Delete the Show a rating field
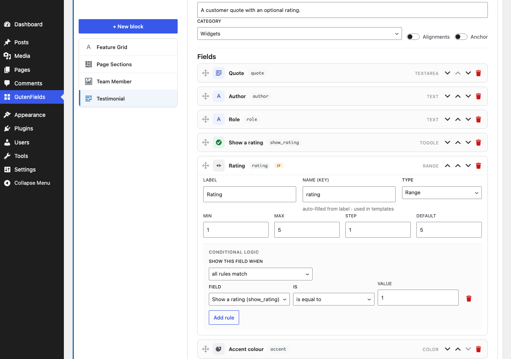 click(479, 142)
